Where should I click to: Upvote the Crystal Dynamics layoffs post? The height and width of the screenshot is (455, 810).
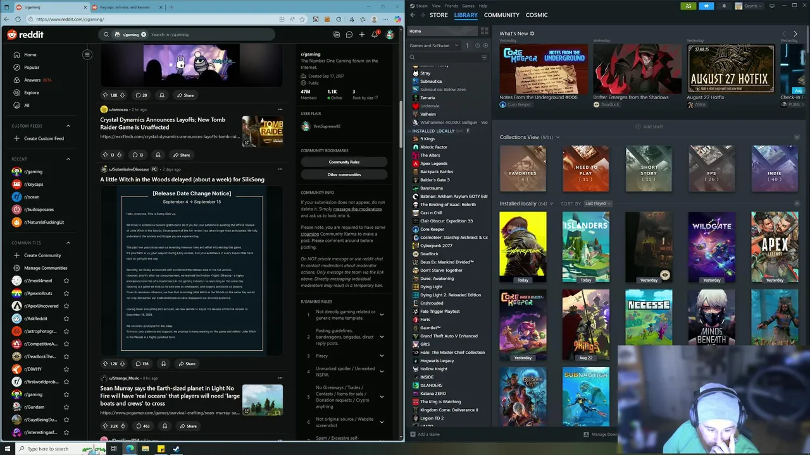[x=105, y=155]
